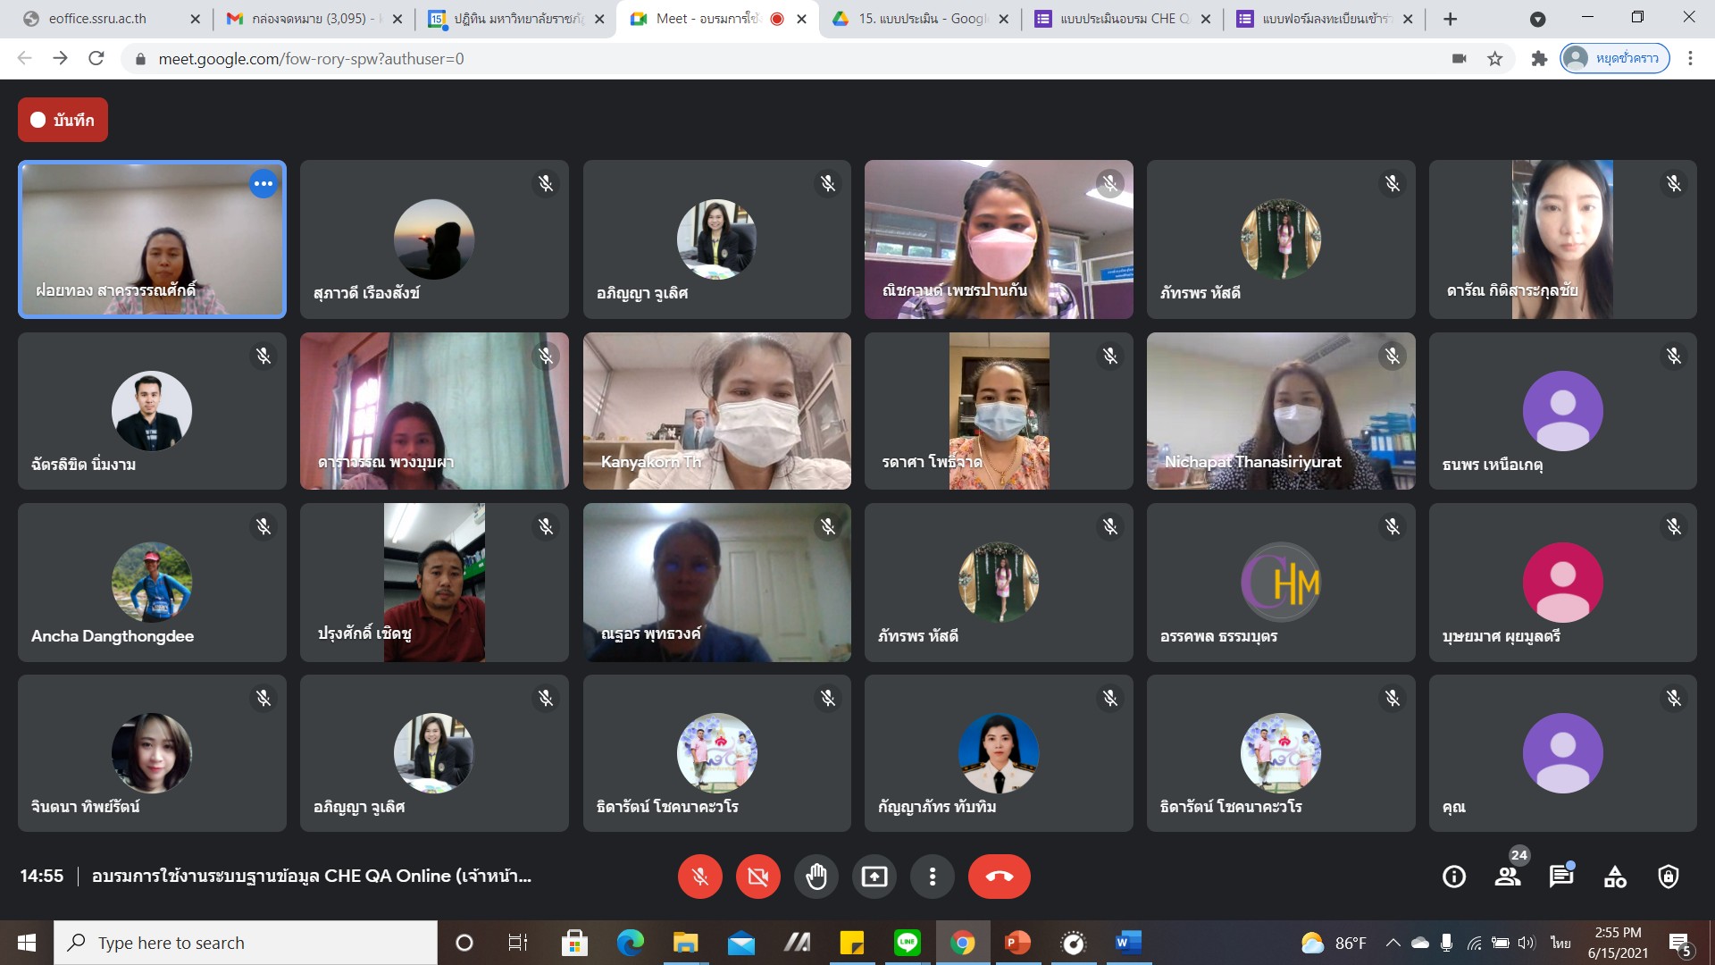Click the paused profile button in Chrome

pos(1615,58)
